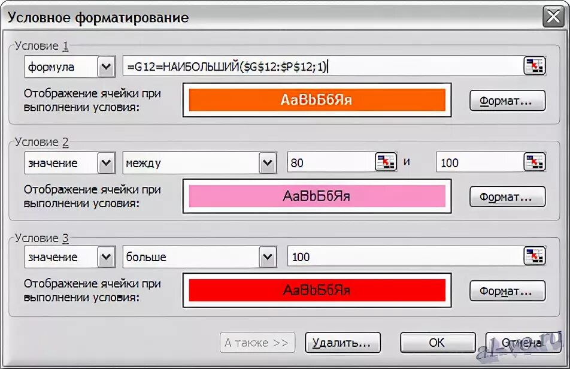
Task: Click the red format preview in Condition 3
Action: click(x=317, y=290)
